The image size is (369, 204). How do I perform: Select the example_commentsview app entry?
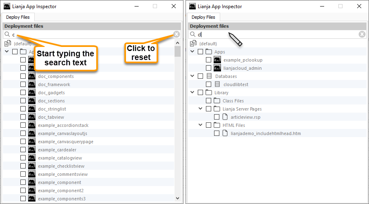(63, 174)
